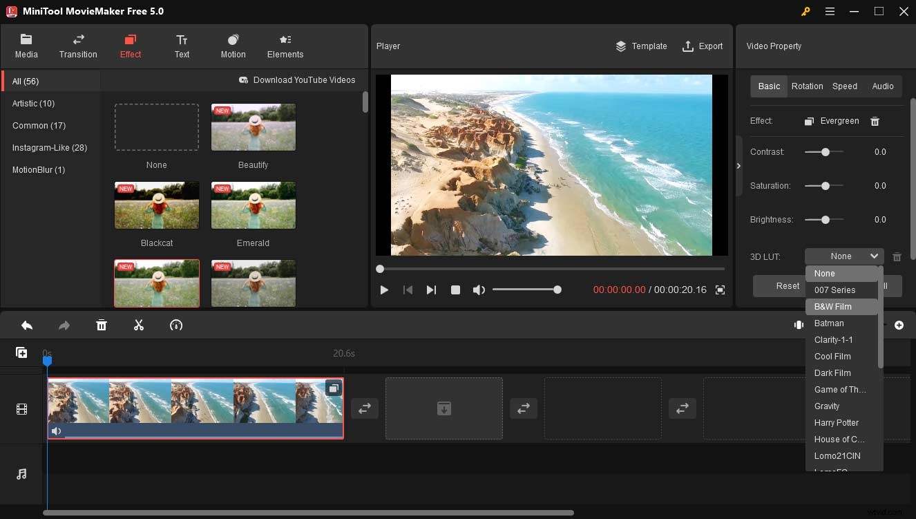Switch to the Audio tab
The height and width of the screenshot is (519, 916).
883,86
